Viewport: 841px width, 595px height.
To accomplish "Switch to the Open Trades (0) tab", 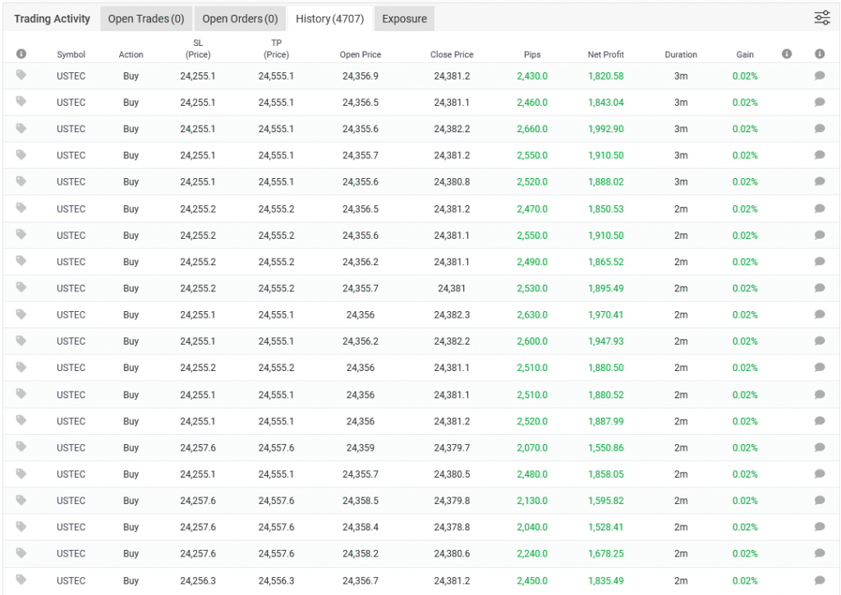I will click(146, 19).
